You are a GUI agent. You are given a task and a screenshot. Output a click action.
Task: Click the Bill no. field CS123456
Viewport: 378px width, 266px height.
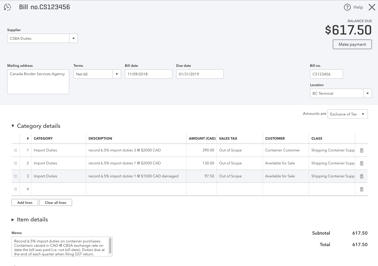326,74
